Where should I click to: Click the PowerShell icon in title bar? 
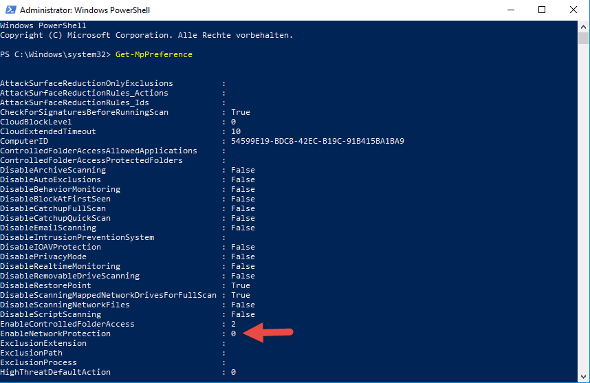tap(10, 10)
